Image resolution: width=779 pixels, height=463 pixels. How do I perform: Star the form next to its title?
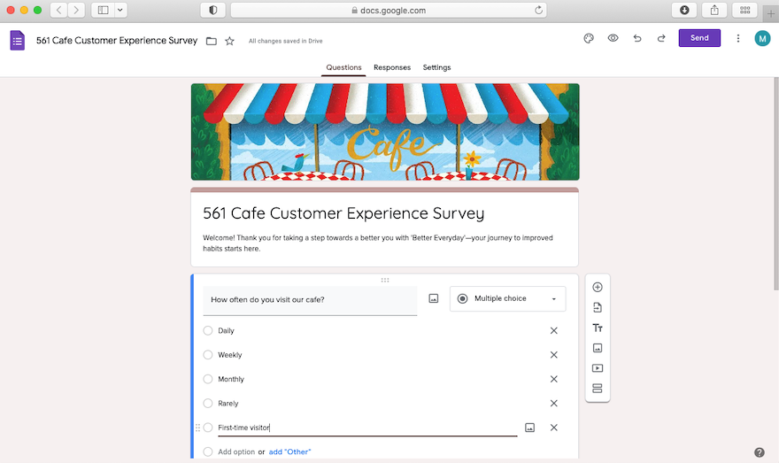pos(230,41)
